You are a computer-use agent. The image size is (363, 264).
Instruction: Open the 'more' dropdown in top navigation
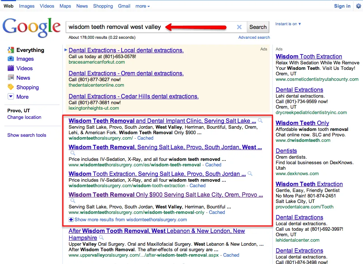(x=142, y=6)
